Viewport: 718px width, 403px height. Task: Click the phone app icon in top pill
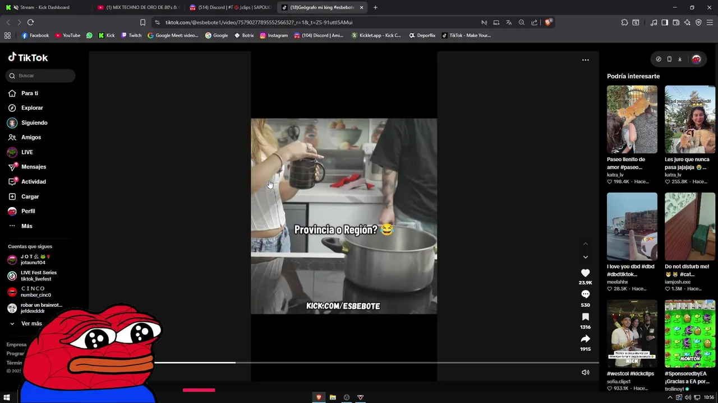[669, 59]
